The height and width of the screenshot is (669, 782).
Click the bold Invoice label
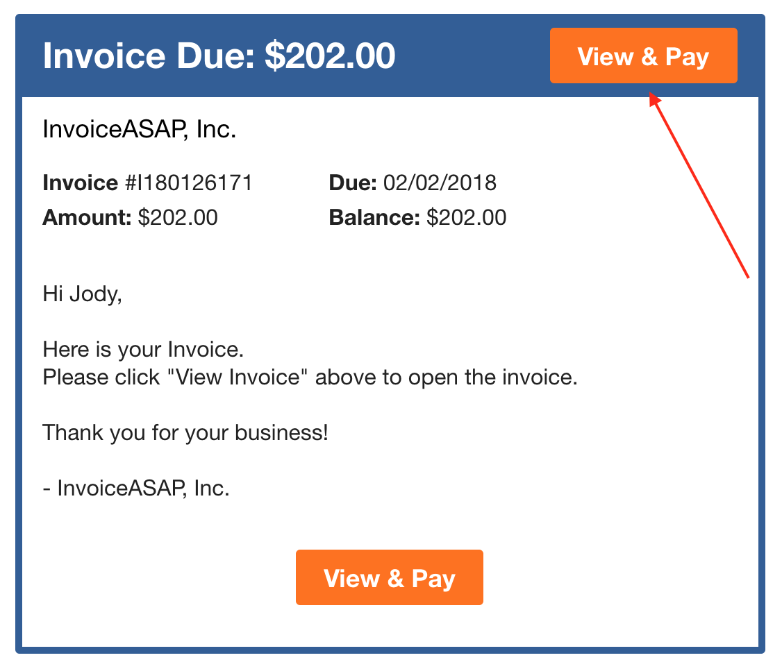point(81,183)
